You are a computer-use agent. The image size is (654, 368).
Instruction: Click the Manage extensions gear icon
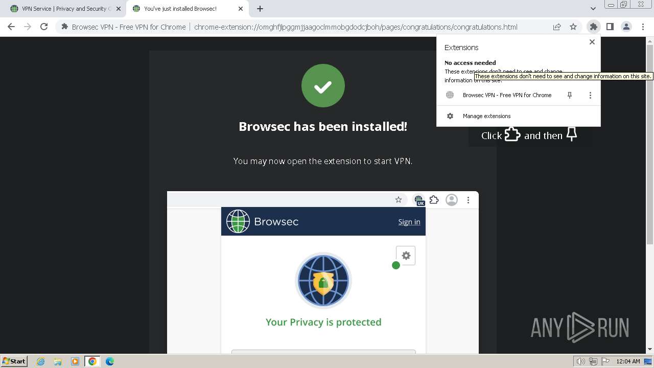(450, 116)
